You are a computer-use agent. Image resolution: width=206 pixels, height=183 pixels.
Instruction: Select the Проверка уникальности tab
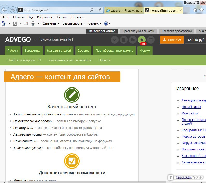pos(138,31)
